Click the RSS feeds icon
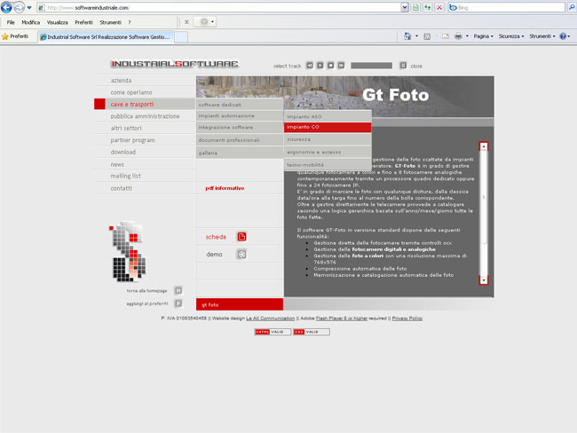 427,36
